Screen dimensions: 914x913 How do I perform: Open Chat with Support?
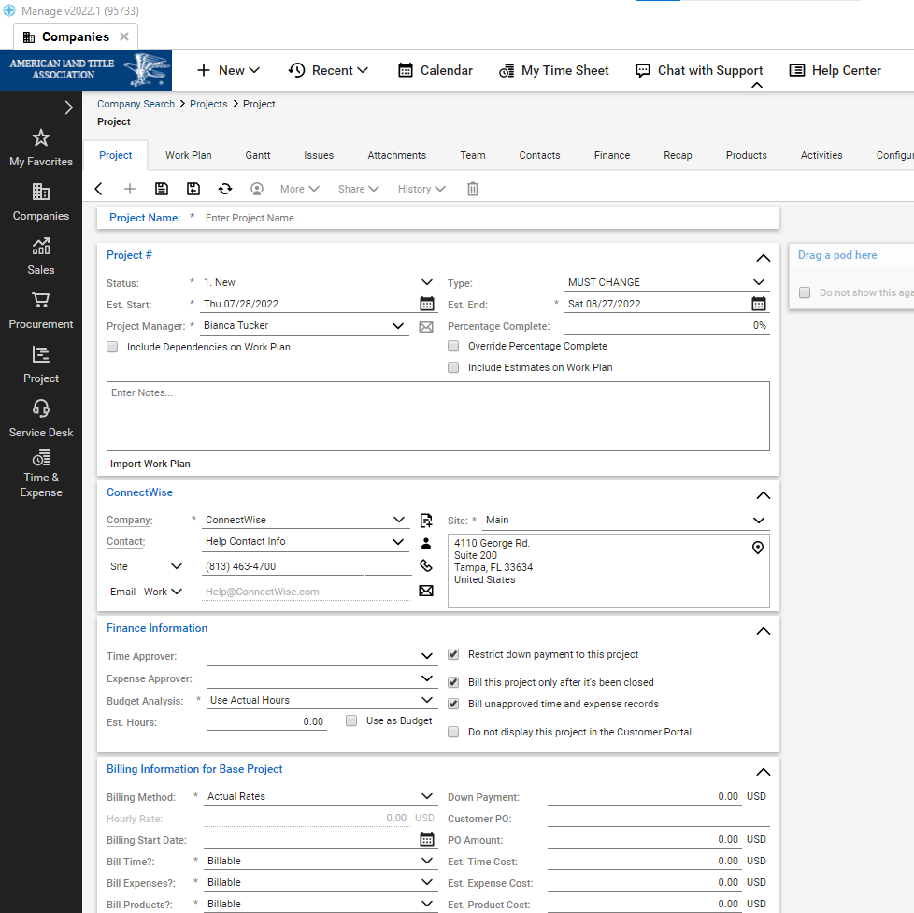pyautogui.click(x=699, y=70)
